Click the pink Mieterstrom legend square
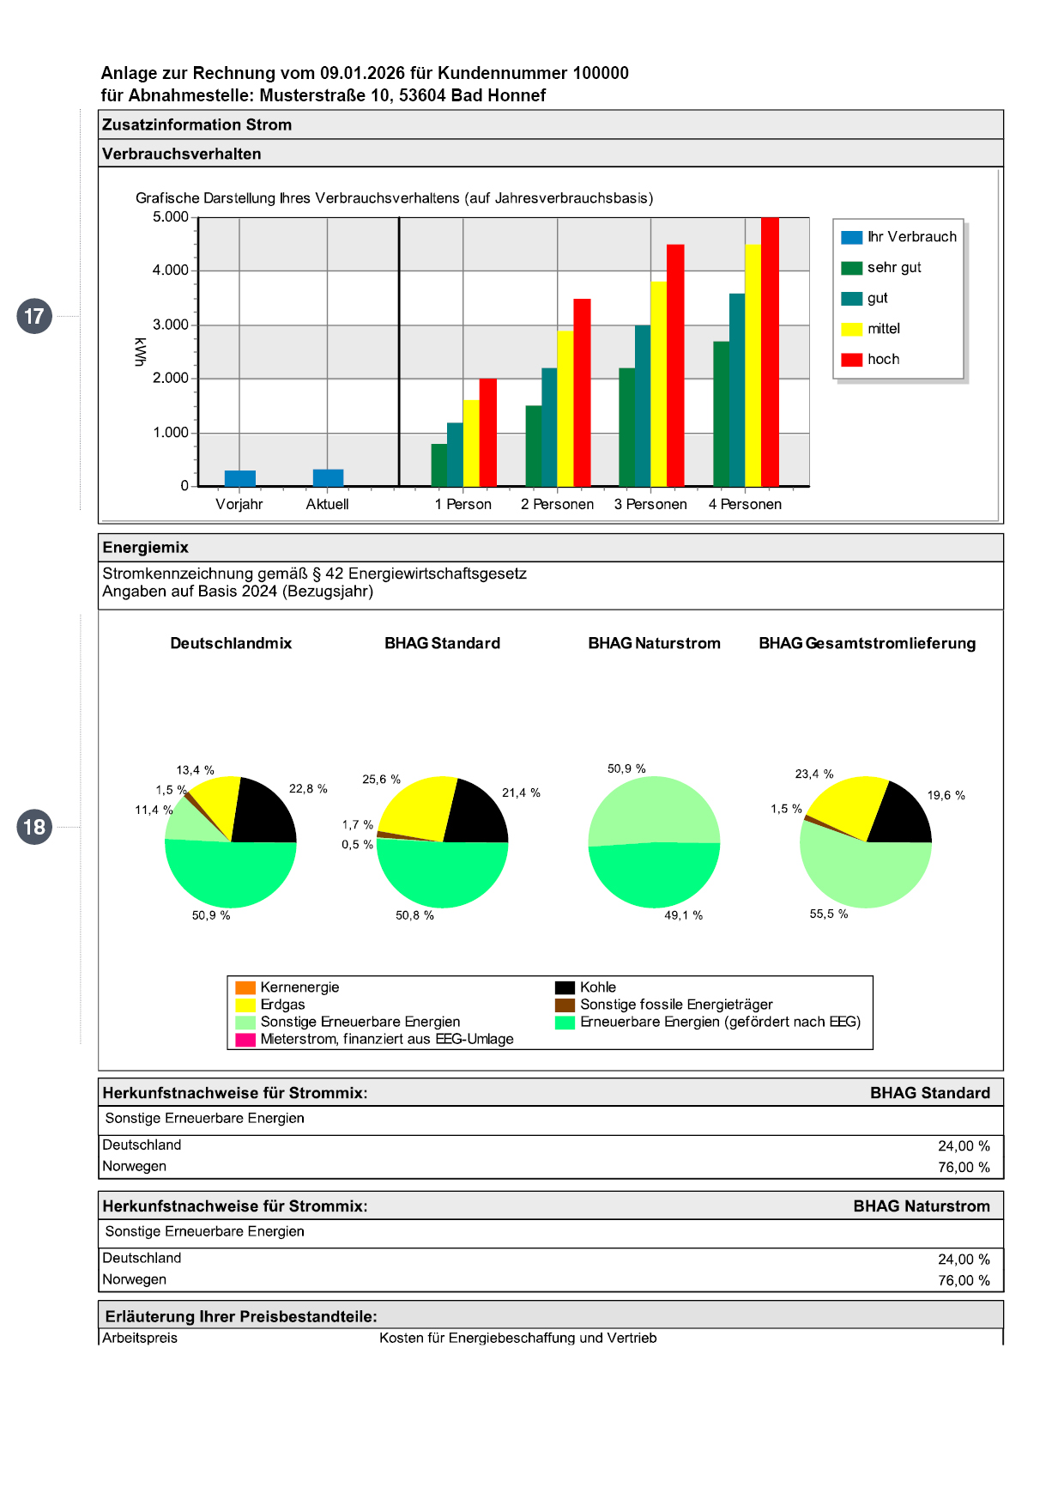The height and width of the screenshot is (1506, 1064). (x=245, y=1039)
